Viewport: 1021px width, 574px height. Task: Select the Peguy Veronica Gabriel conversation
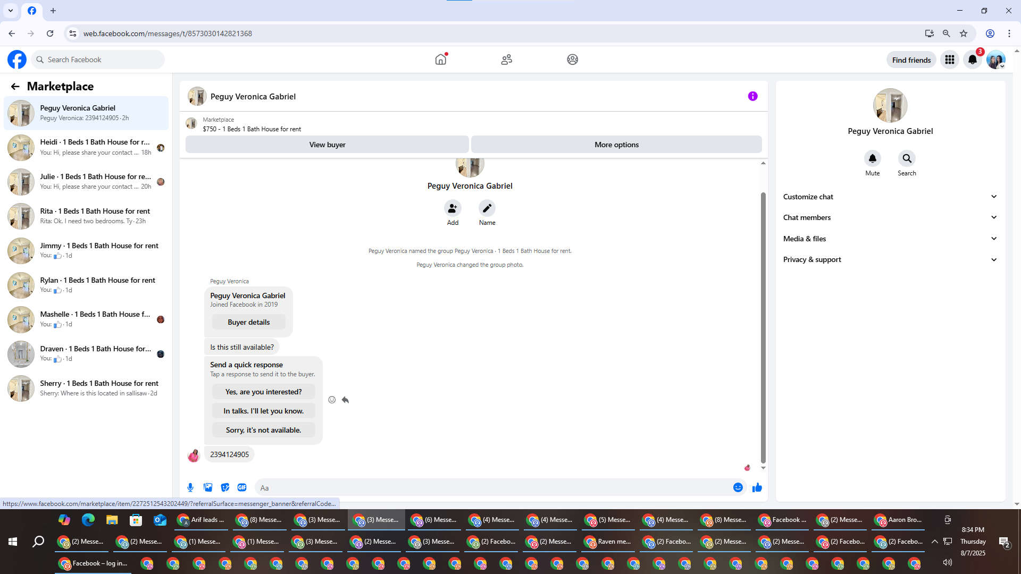point(86,113)
